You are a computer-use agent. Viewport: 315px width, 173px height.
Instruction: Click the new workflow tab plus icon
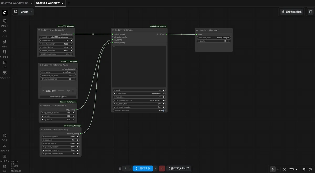69,3
